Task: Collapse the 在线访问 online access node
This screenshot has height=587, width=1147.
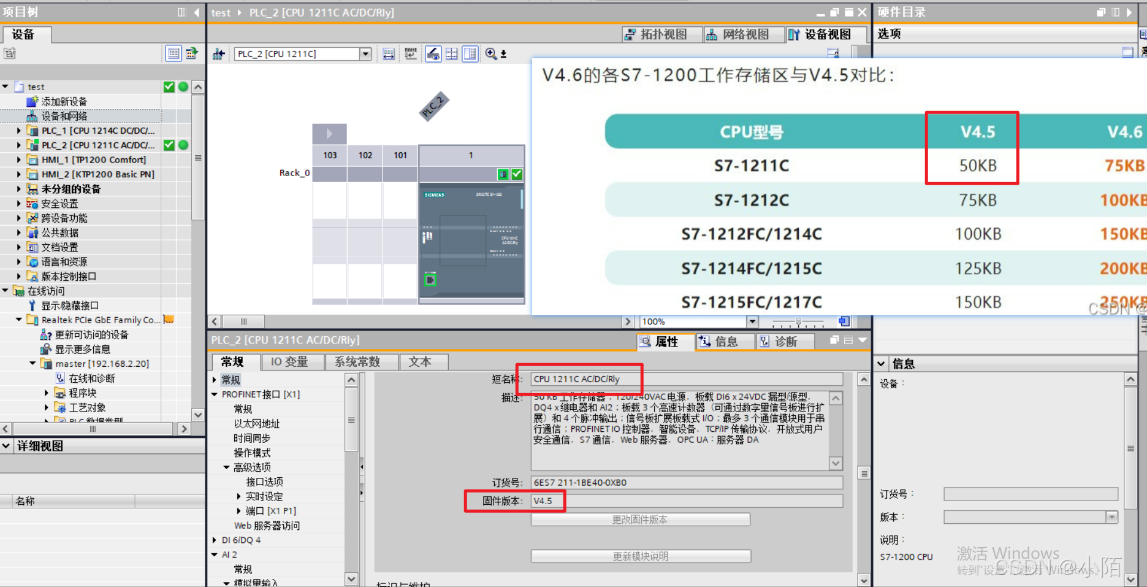Action: point(6,291)
